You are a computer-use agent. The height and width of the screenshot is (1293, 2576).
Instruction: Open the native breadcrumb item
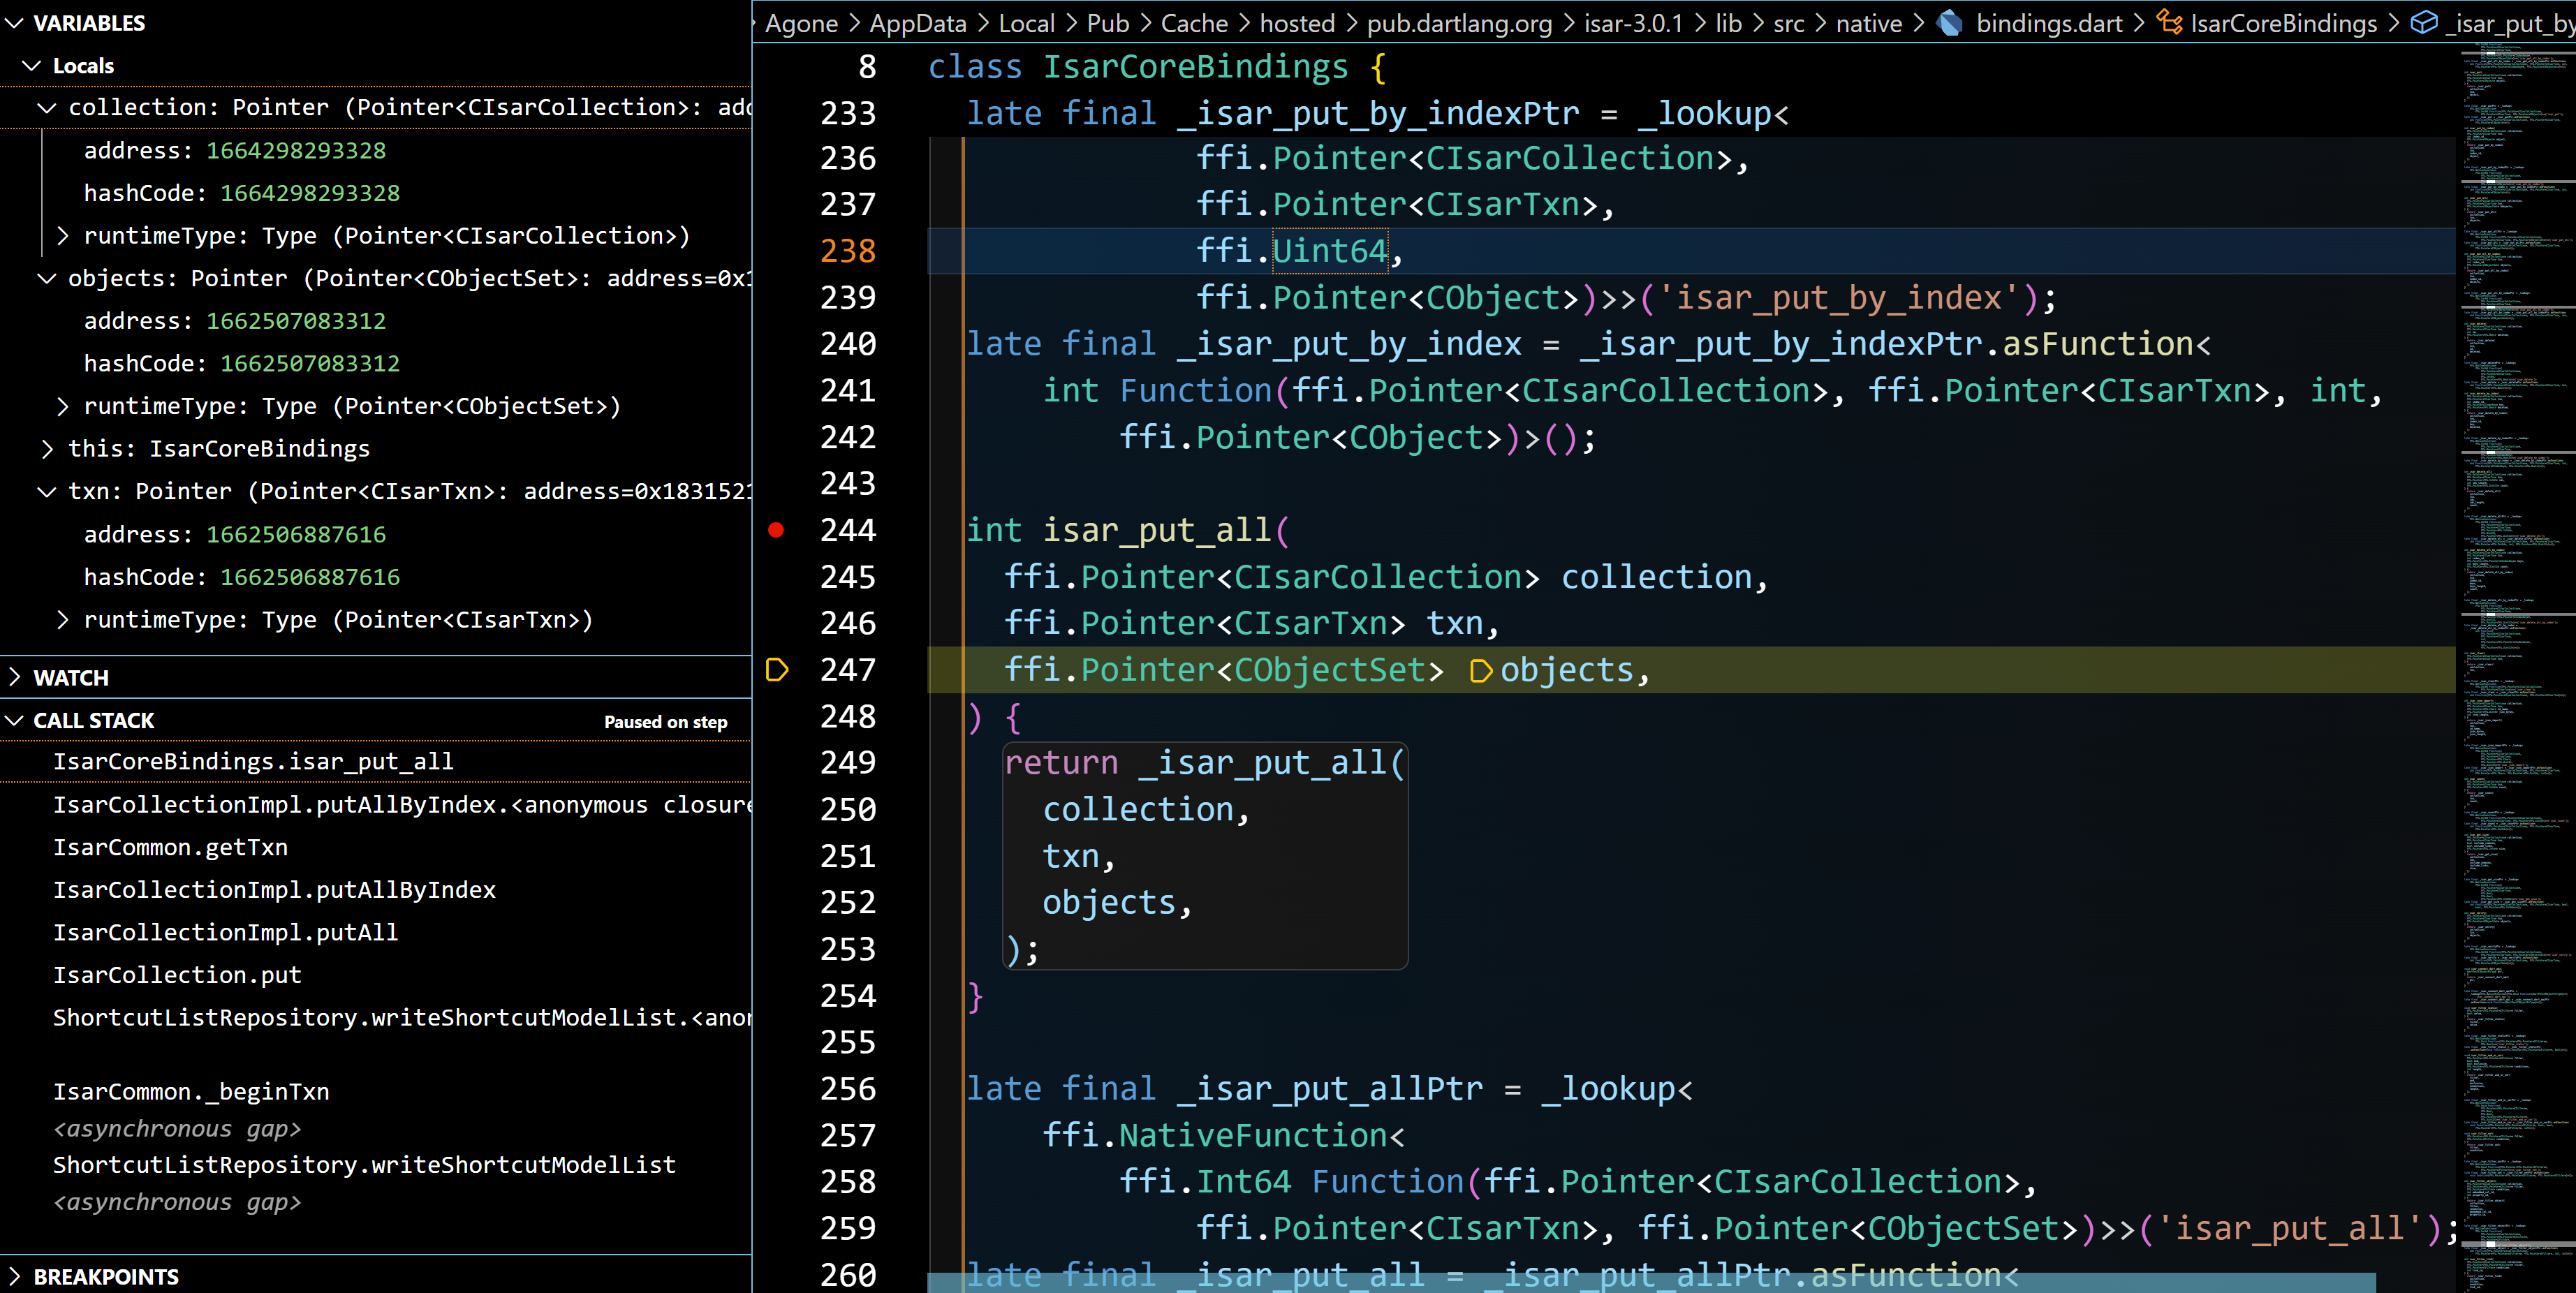1868,23
